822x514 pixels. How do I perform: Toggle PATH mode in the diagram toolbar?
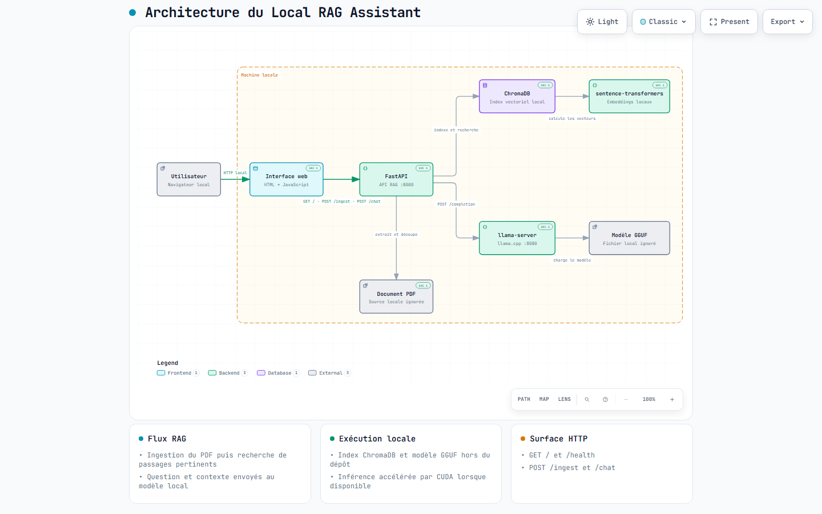coord(524,399)
